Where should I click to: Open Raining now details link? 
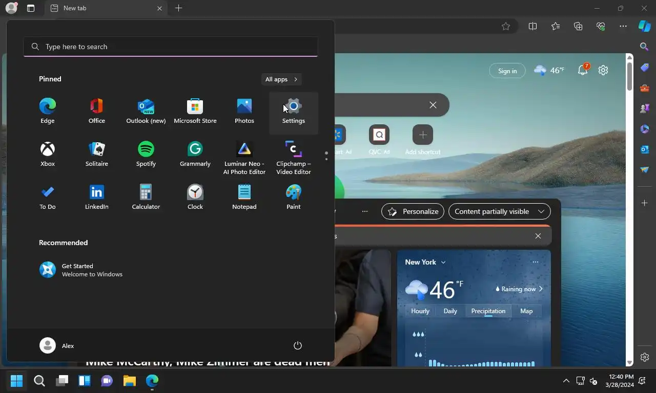click(x=519, y=289)
